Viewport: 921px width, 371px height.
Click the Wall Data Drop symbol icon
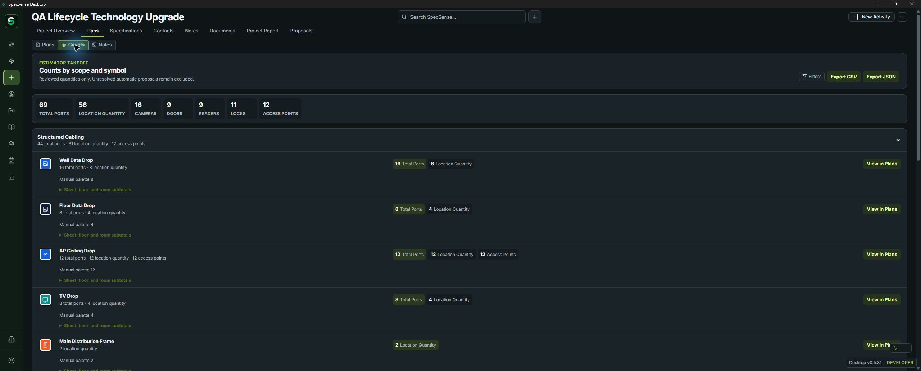coord(45,164)
